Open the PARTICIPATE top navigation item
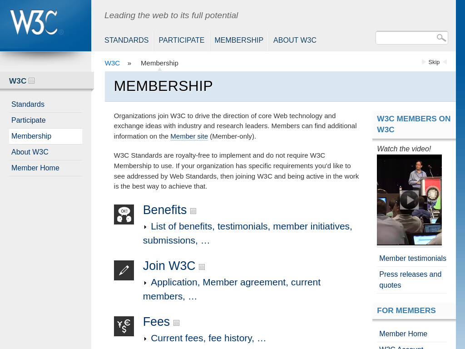 [x=182, y=40]
